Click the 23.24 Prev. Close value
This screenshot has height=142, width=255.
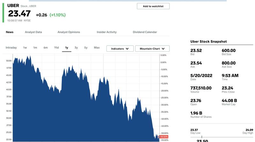tap(227, 88)
